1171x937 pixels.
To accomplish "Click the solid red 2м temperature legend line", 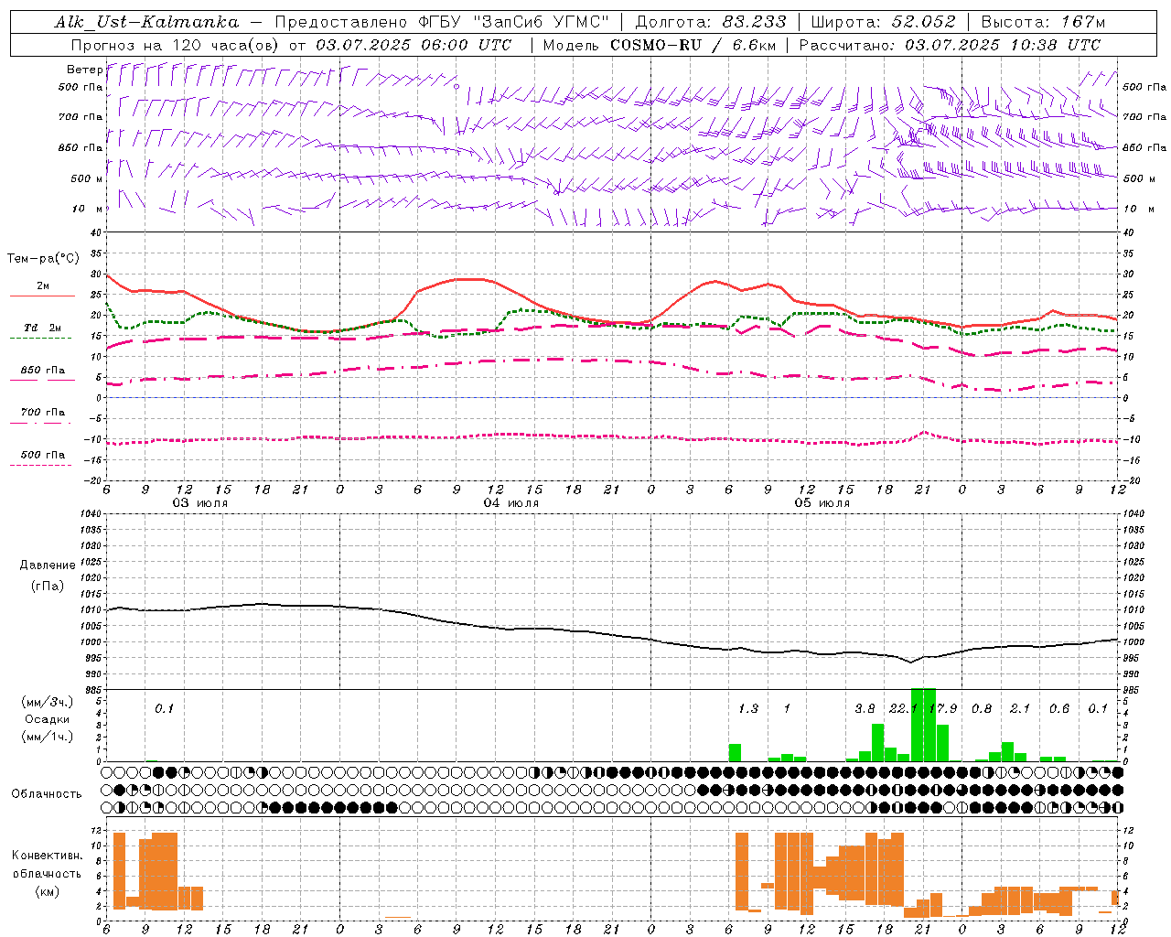I will tap(42, 296).
